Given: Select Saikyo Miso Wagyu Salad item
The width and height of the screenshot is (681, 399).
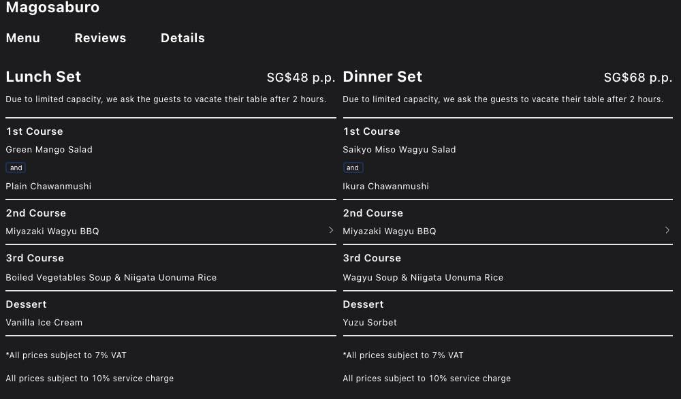Looking at the screenshot, I should 399,150.
